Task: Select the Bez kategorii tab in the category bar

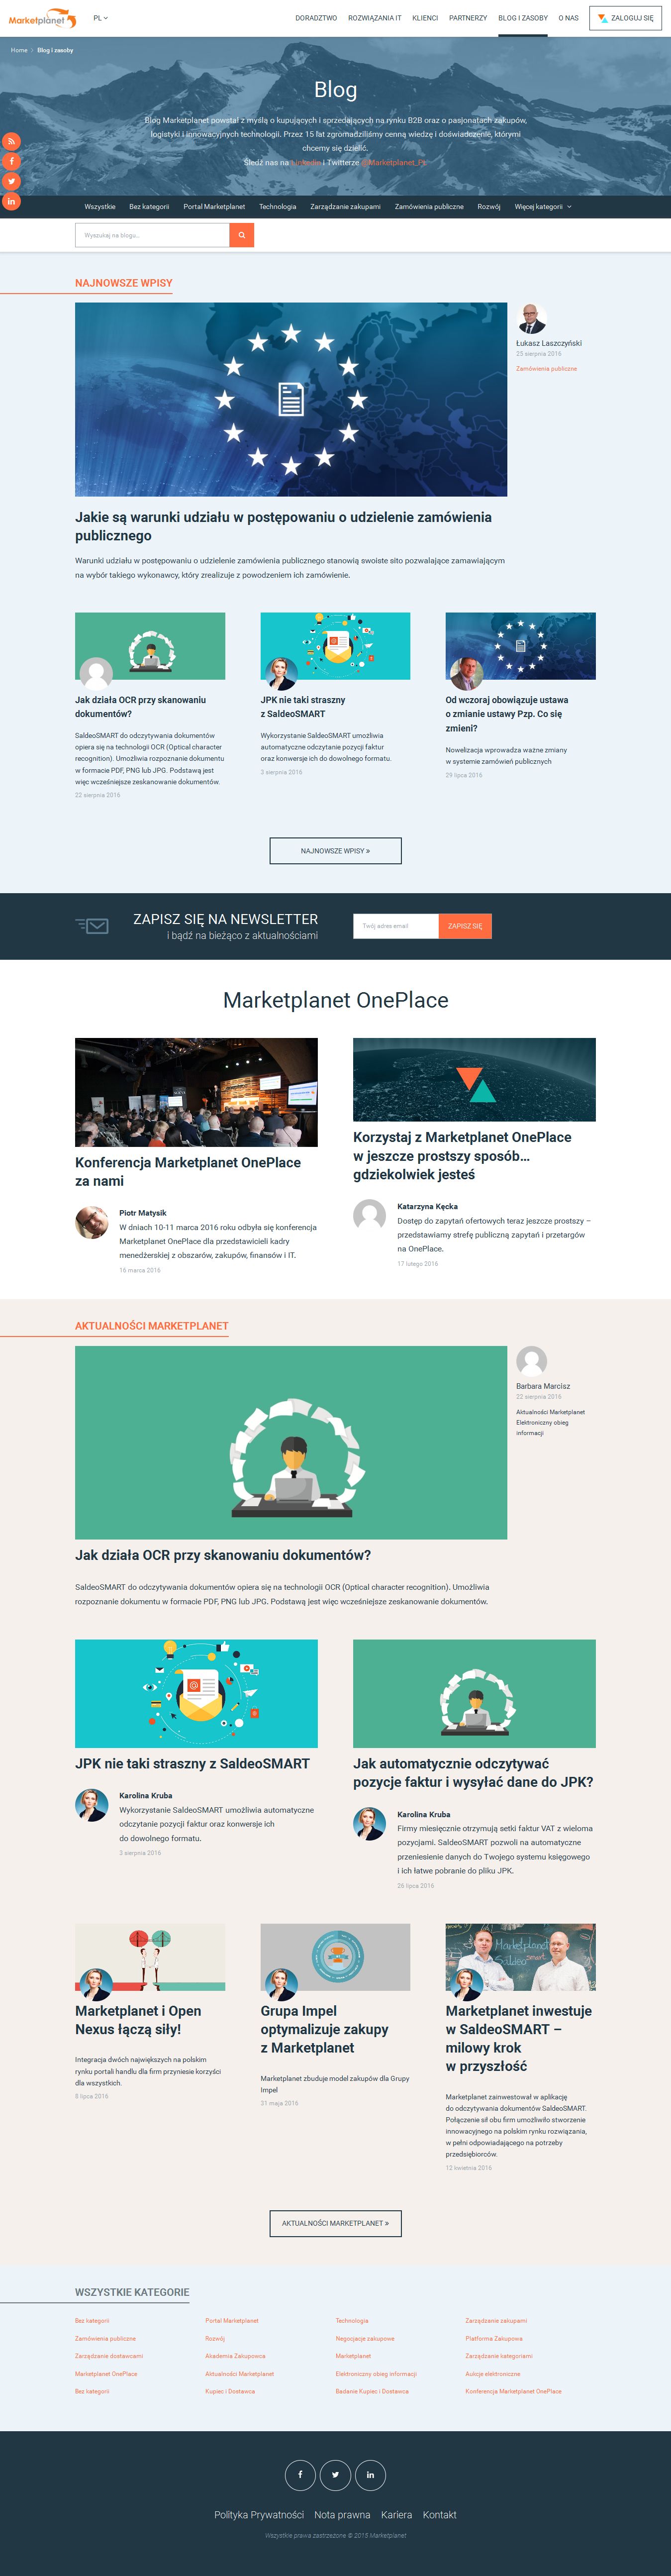Action: click(x=149, y=207)
